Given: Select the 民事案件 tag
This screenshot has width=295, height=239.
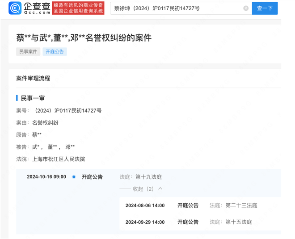Looking at the screenshot, I should coord(28,52).
